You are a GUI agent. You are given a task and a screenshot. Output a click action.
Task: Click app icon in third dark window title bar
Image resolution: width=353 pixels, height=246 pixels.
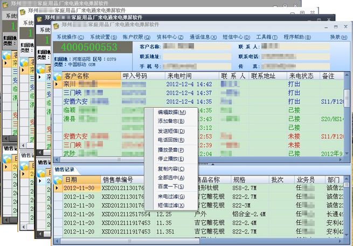pyautogui.click(x=40, y=18)
